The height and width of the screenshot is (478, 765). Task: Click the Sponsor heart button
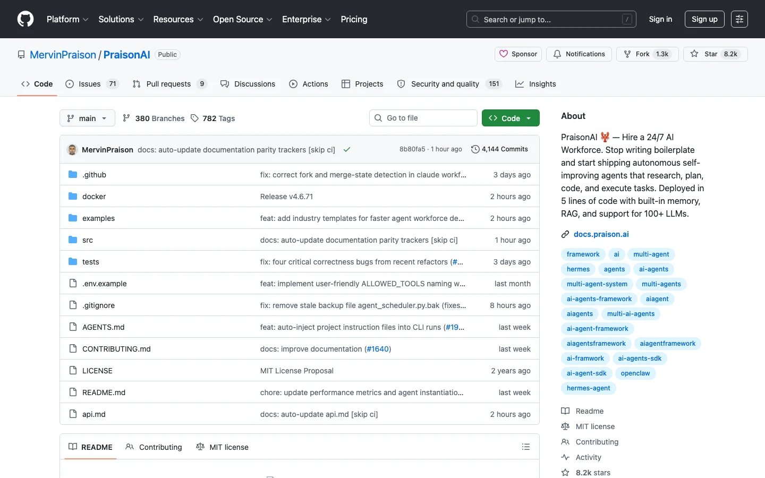pos(518,54)
